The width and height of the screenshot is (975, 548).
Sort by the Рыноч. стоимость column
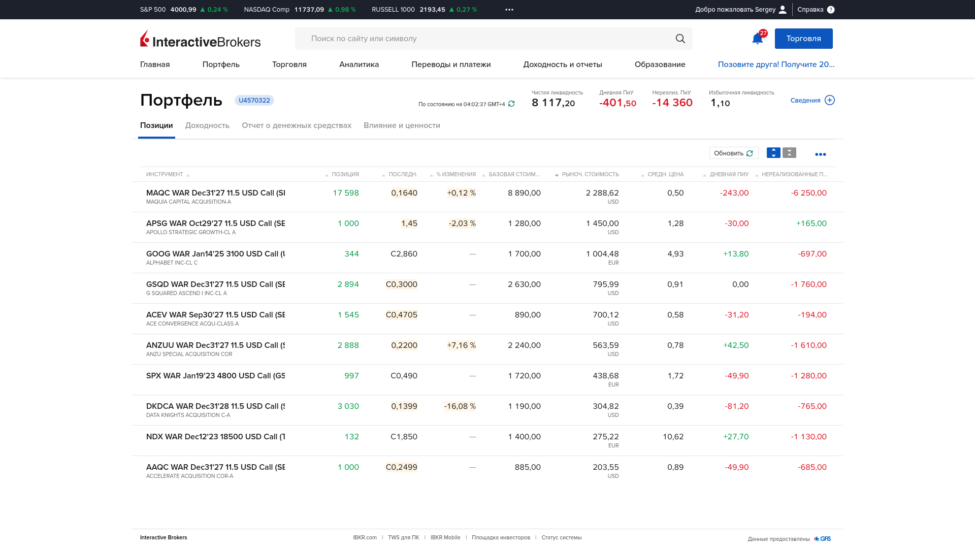(x=587, y=174)
